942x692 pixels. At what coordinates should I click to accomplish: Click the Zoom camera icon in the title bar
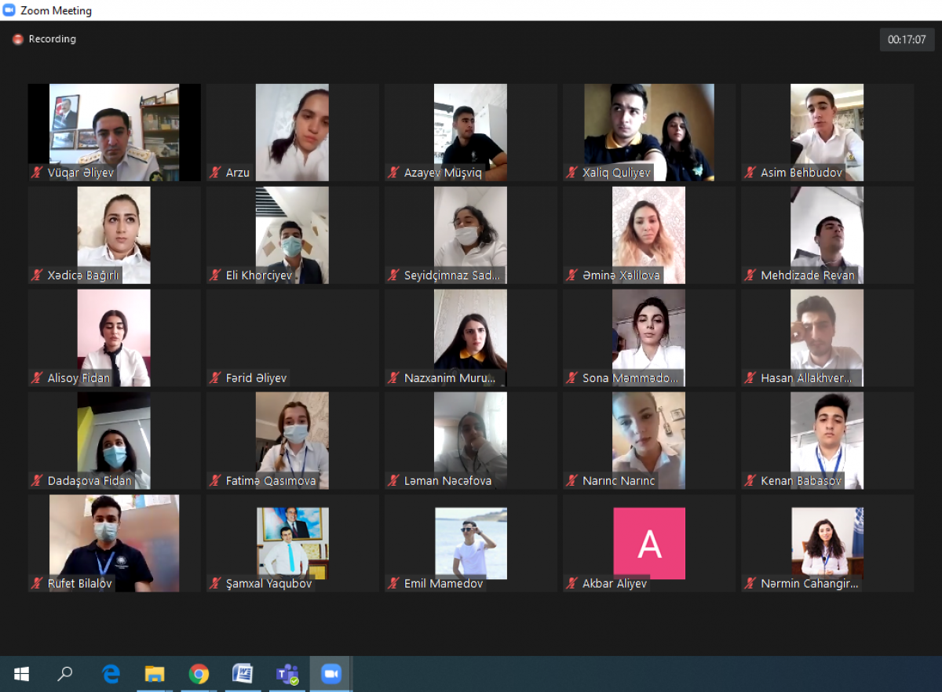(9, 10)
